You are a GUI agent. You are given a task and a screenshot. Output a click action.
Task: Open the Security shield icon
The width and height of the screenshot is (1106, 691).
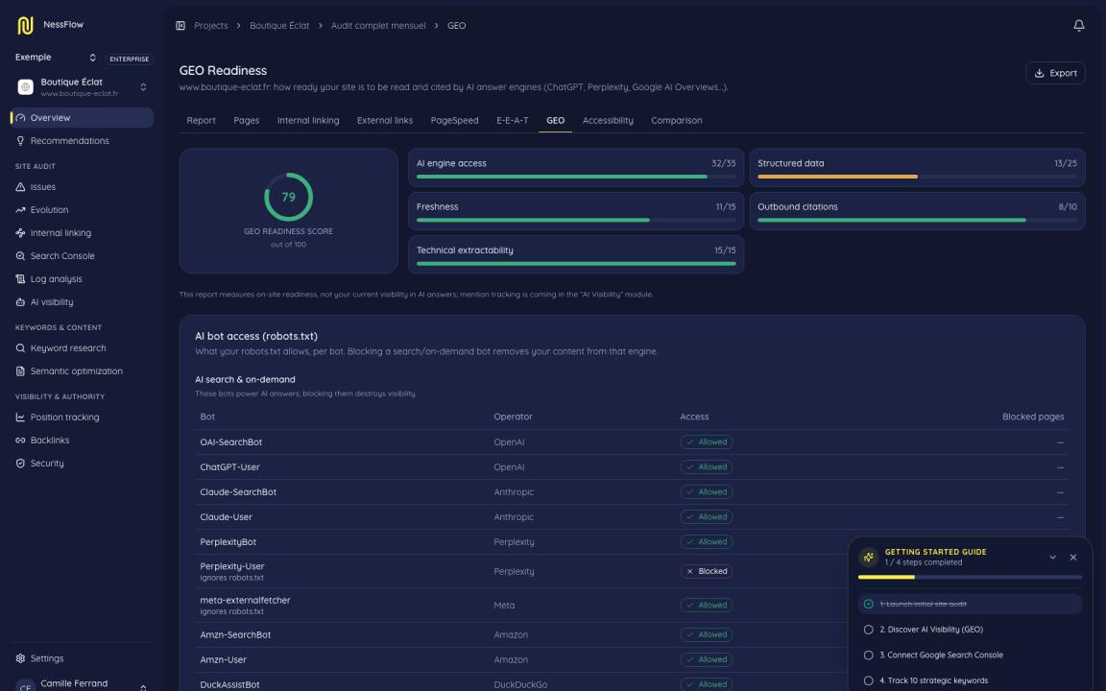pyautogui.click(x=20, y=464)
